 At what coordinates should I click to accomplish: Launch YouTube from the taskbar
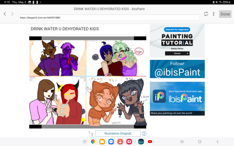[x=150, y=142]
